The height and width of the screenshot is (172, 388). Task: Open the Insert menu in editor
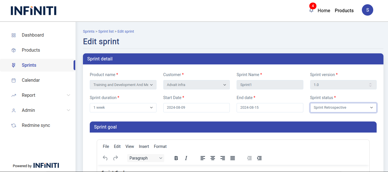pos(144,146)
